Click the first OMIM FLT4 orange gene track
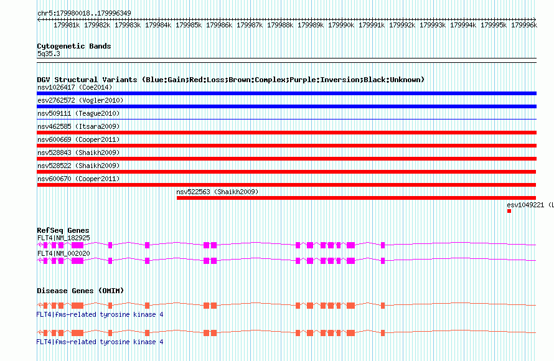This screenshot has width=554, height=361. 286,305
